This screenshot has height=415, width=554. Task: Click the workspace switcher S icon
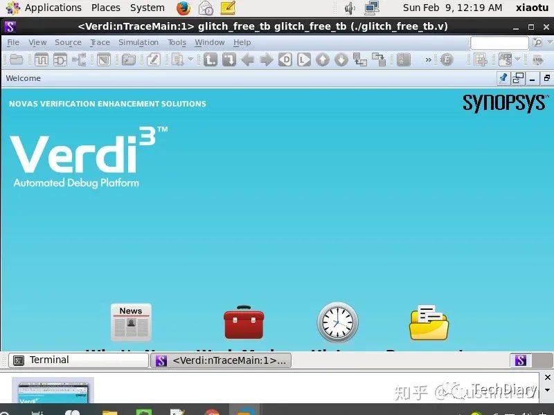(x=521, y=360)
